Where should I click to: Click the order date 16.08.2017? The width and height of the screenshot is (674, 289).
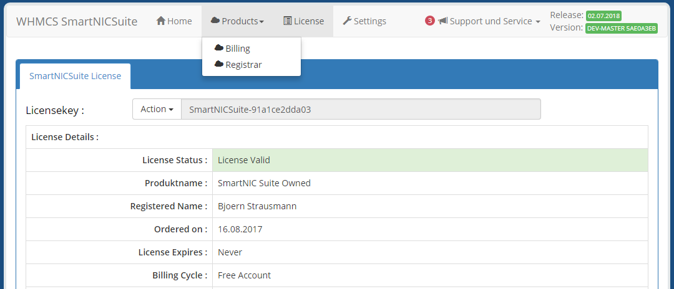240,229
